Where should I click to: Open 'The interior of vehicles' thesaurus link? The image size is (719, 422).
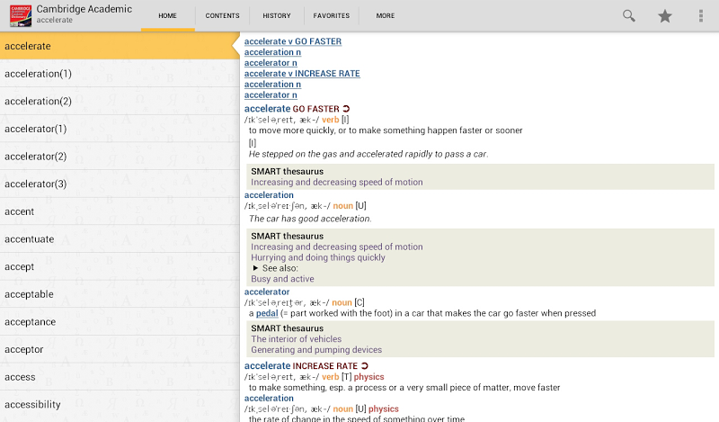pyautogui.click(x=297, y=339)
